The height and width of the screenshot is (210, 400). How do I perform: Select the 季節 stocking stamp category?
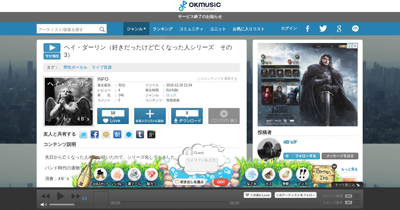[286, 177]
